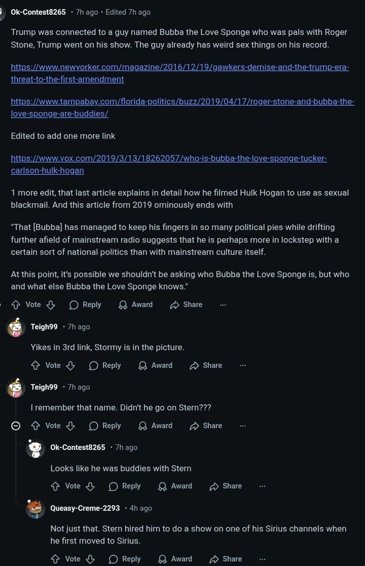Open Queasy-Creme-2293's avatar
Image resolution: width=365 pixels, height=566 pixels.
[36, 508]
